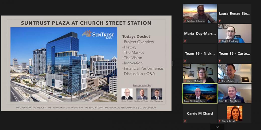Screen dimensions: 261x130
Task: Click Zac Marquess presenter headshot on slide
Action: [157, 94]
